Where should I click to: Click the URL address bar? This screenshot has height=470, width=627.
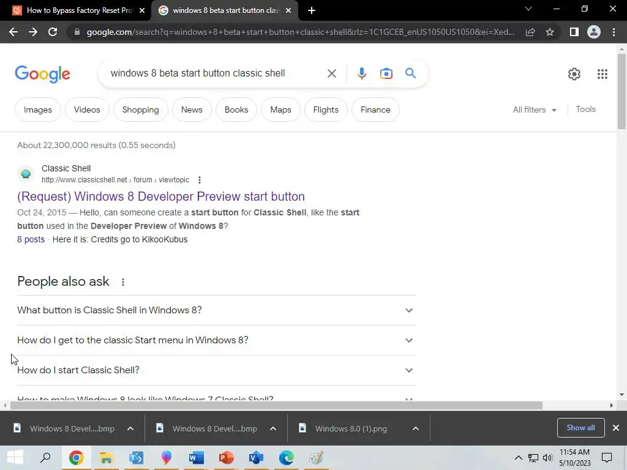point(300,32)
